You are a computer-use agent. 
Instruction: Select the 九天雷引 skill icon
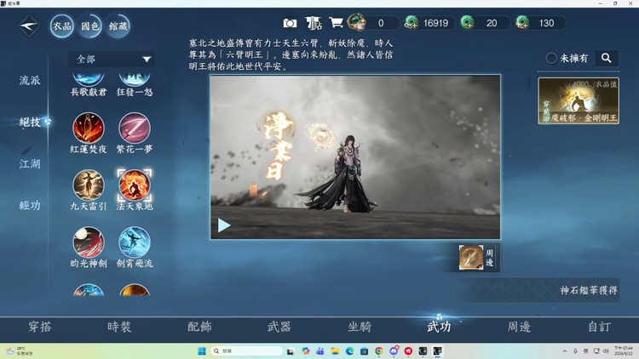[89, 185]
